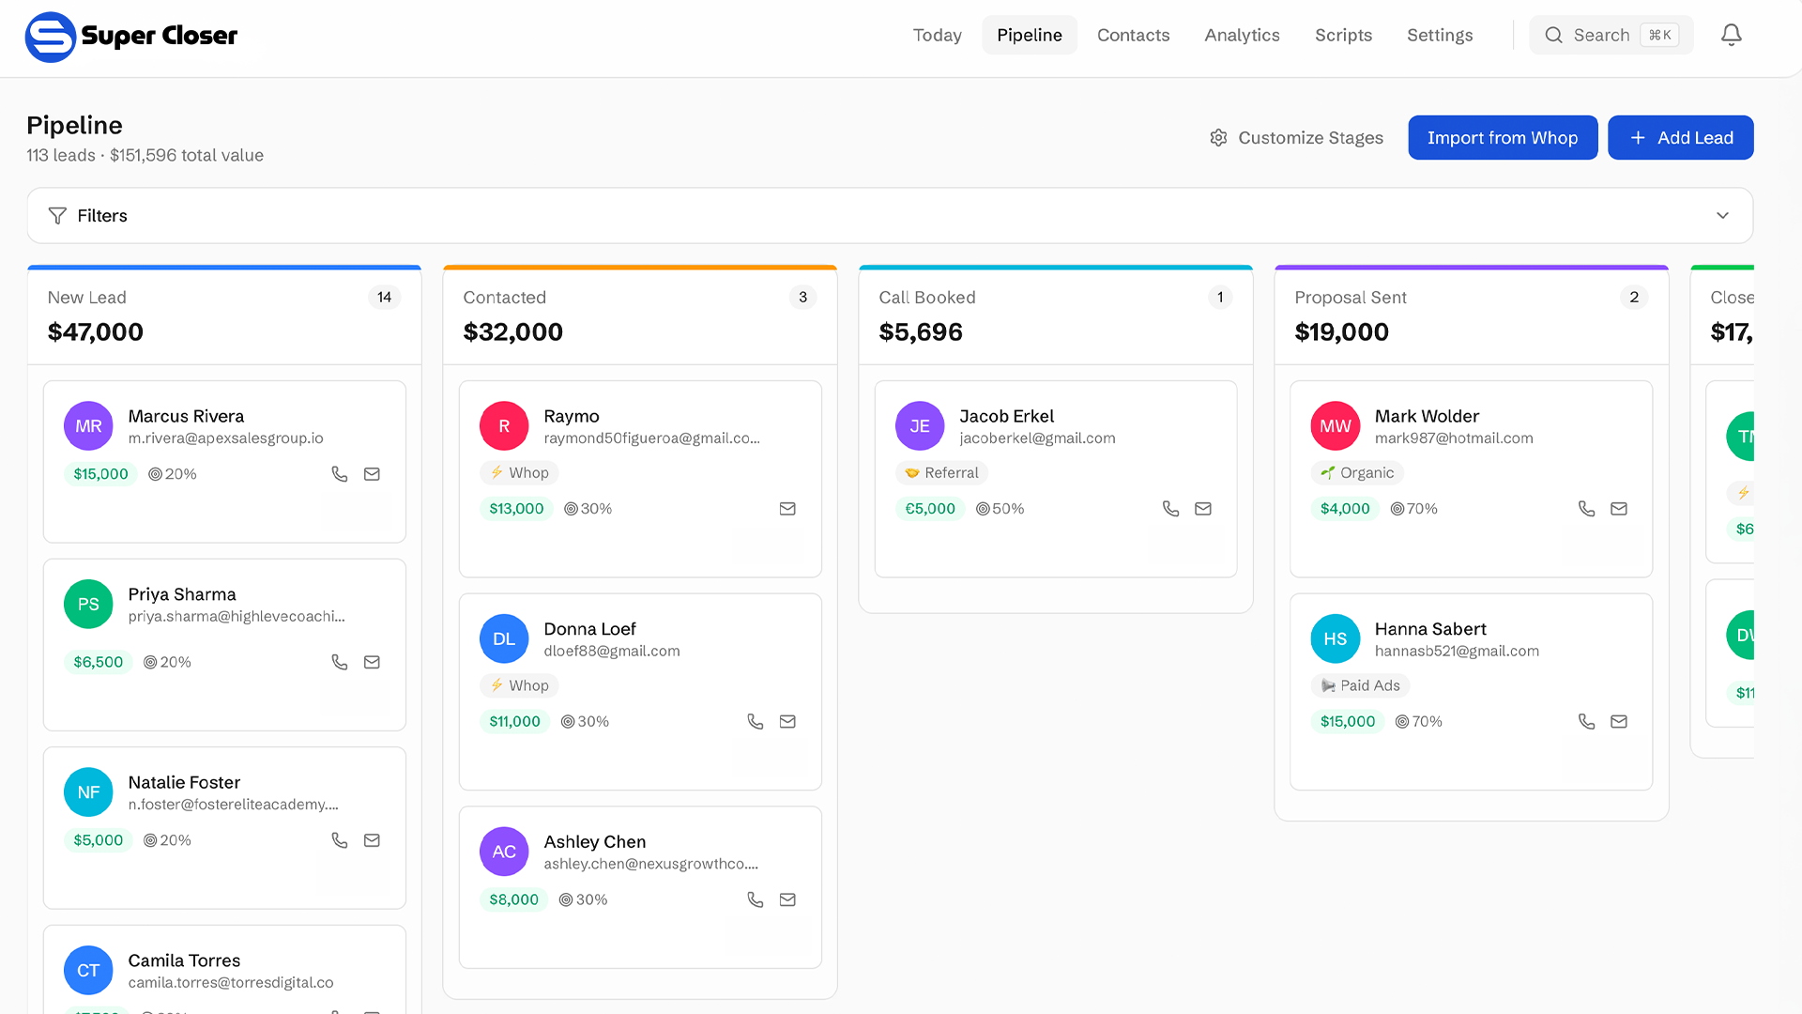
Task: Select the Pipeline tab
Action: pos(1030,35)
